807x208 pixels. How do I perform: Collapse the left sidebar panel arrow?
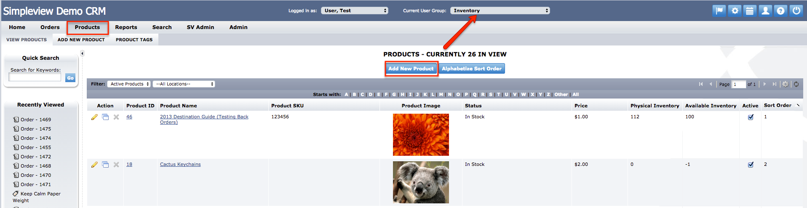(82, 53)
